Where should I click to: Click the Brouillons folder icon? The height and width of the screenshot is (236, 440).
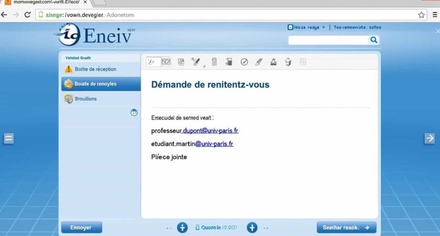(x=69, y=99)
